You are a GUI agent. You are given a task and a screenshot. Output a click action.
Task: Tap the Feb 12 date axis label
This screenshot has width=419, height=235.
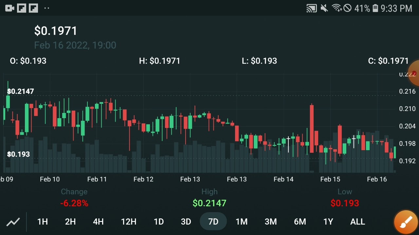click(143, 179)
